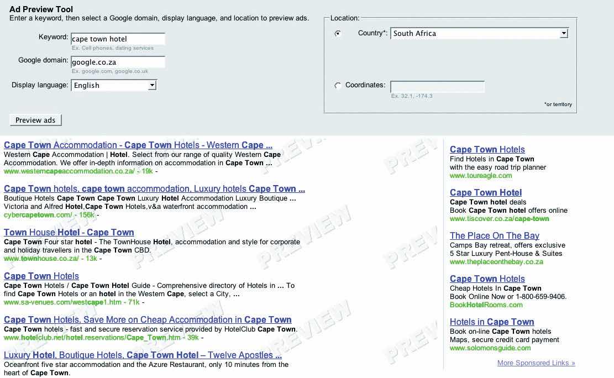Open the cybercapetown luxury hotels result title
Viewport: 614px width, 378px height.
pyautogui.click(x=154, y=189)
